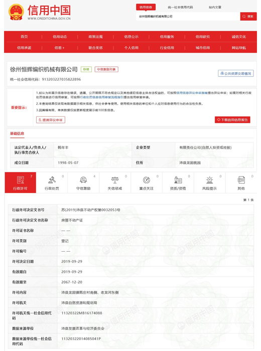Viewport: 261px width, 351px height.
Task: Open 信用研究 in the navigation bar
Action: tap(203, 37)
